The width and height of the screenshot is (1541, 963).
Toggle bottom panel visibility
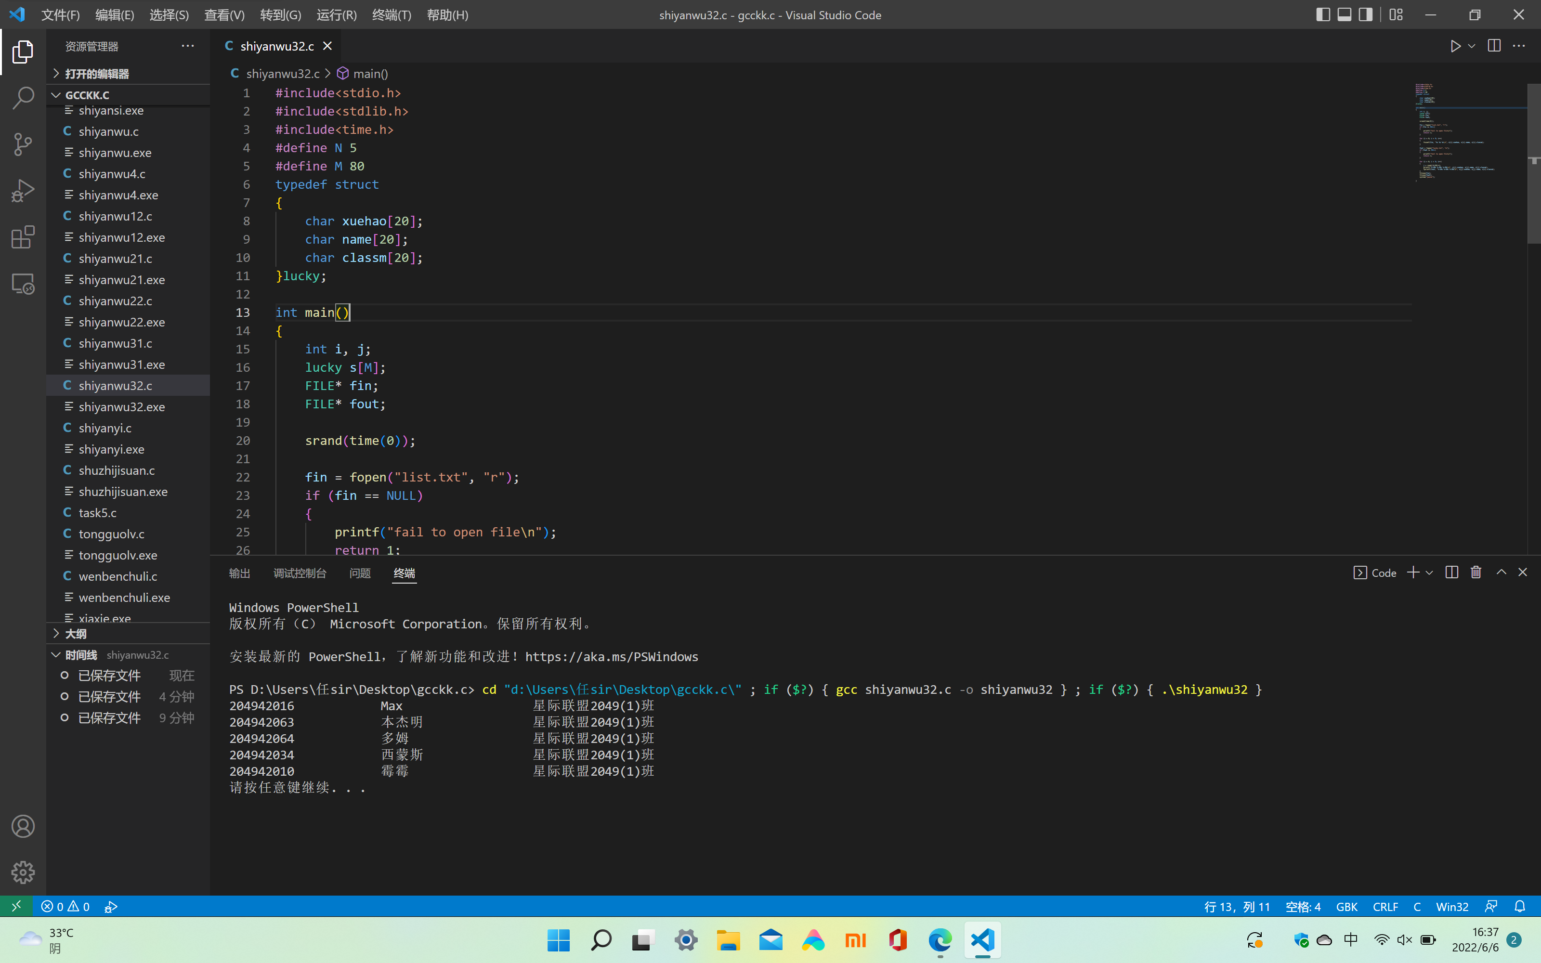[1344, 14]
